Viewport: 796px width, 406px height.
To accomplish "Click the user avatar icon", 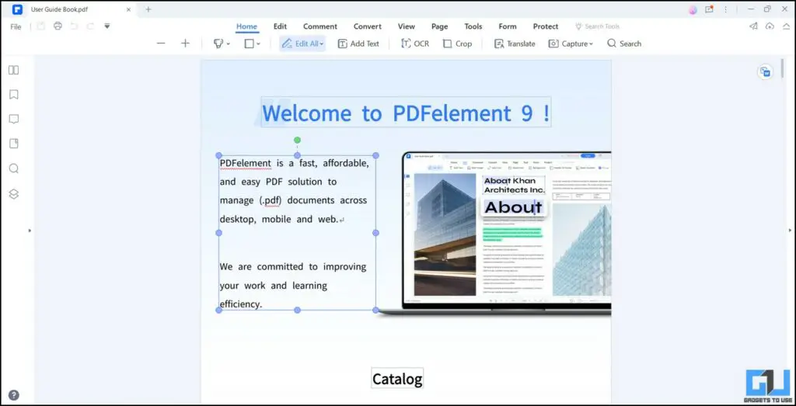I will 693,9.
